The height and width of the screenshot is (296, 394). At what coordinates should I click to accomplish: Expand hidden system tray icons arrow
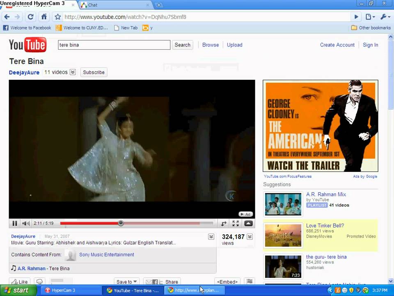331,290
